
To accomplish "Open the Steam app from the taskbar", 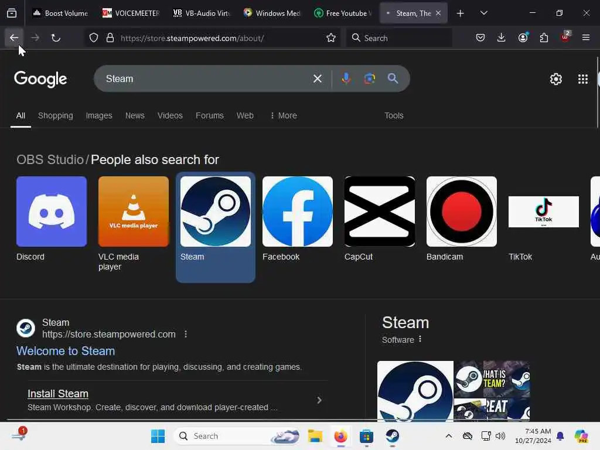I will (x=392, y=436).
